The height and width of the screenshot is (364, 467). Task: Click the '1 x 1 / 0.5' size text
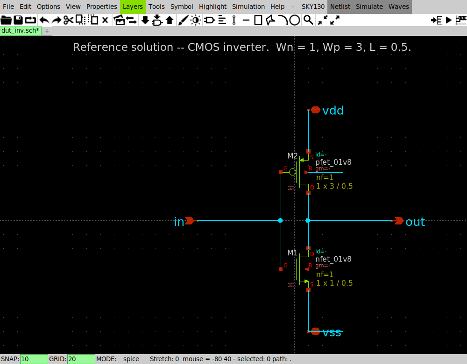click(334, 283)
